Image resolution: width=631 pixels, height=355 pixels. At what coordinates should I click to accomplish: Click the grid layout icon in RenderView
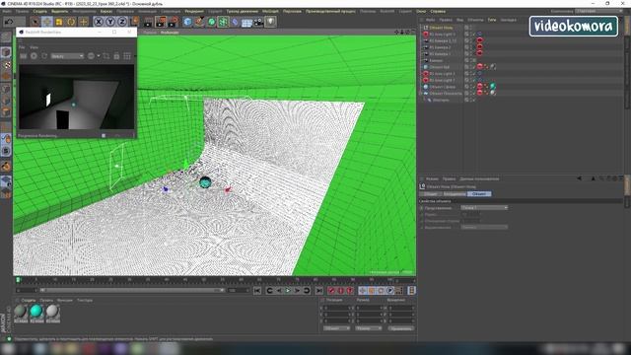point(127,56)
